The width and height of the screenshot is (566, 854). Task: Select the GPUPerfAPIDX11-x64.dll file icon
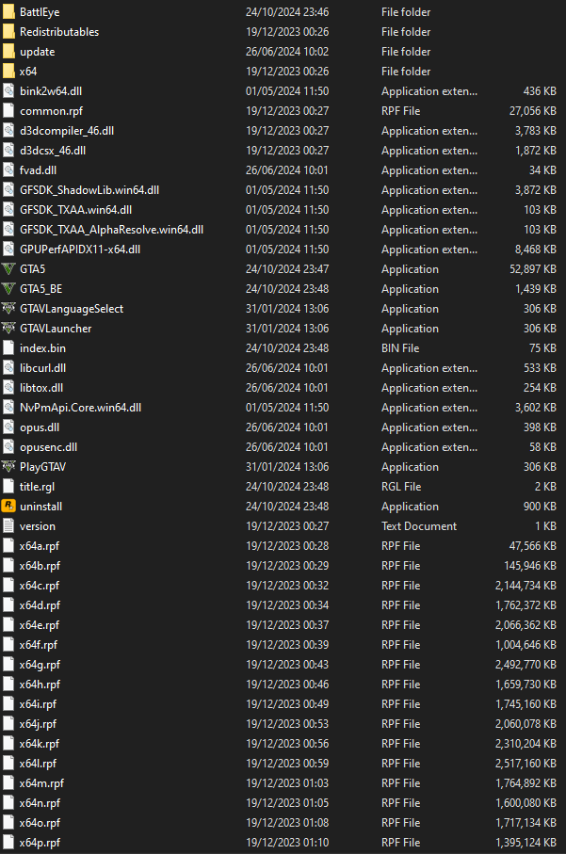(8, 250)
